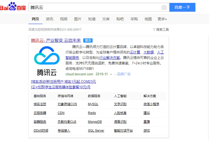Open the 直播 link

[x=147, y=122]
